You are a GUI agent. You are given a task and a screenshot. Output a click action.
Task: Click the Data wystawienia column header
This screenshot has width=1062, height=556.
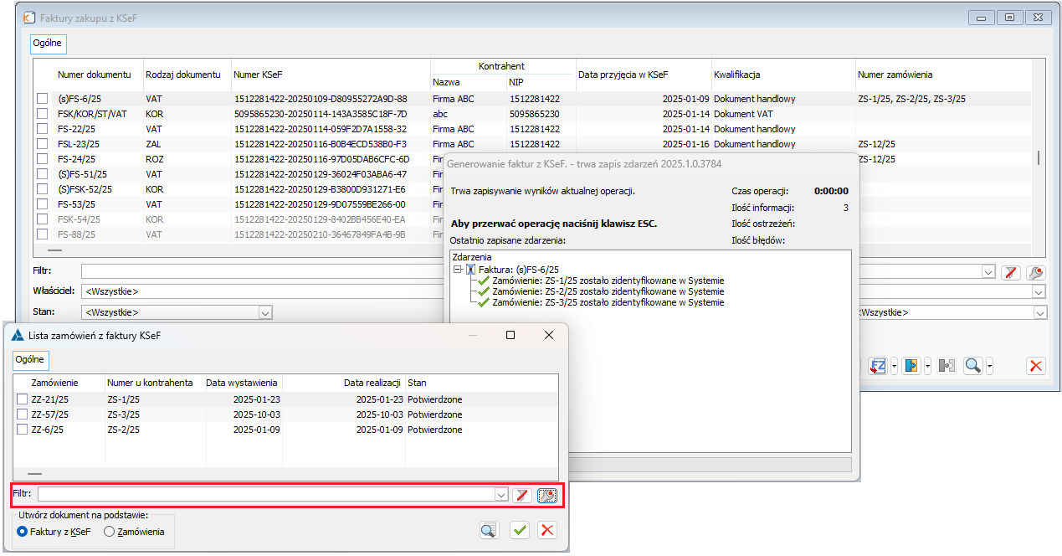[x=243, y=383]
